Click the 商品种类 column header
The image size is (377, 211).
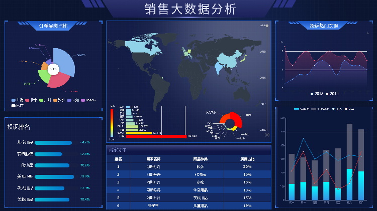point(200,159)
